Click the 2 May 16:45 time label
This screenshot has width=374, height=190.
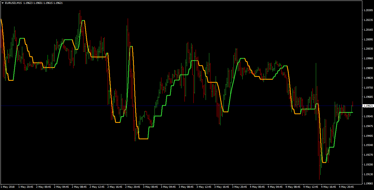115,187
